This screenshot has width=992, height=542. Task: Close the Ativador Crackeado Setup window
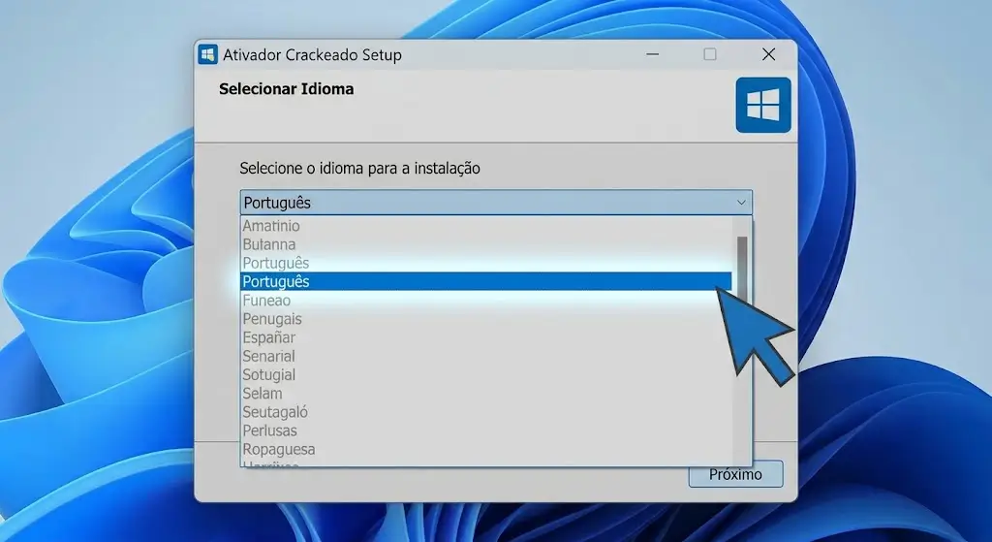768,54
